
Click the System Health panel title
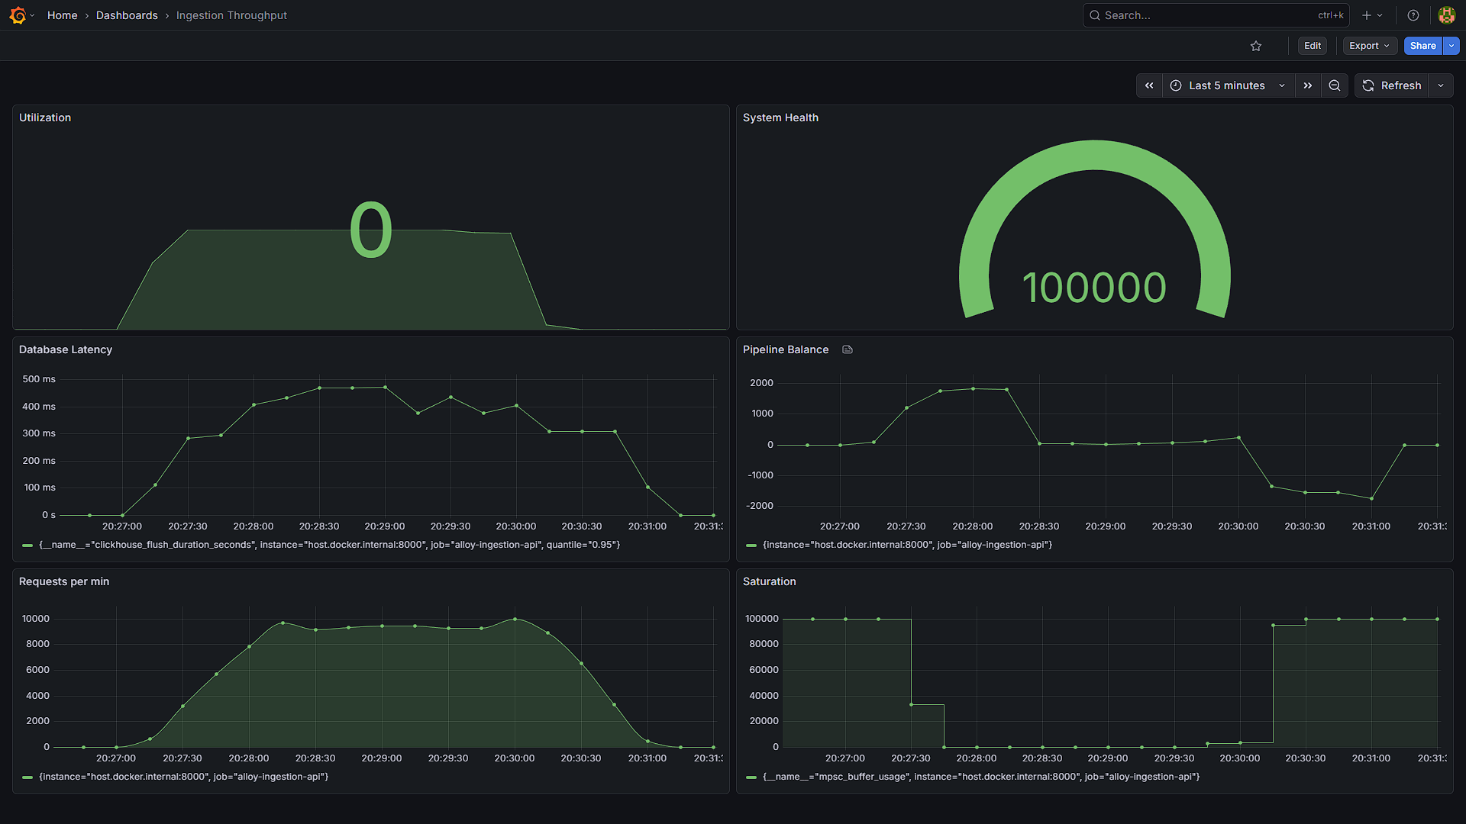coord(780,117)
